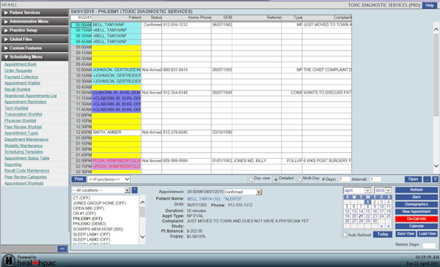Click the New Appointment button

[x=417, y=212]
